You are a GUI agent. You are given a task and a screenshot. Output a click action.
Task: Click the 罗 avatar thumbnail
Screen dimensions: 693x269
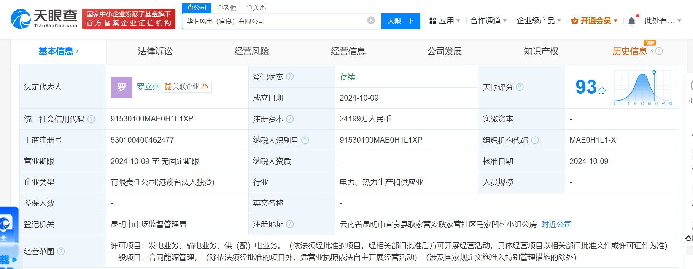click(x=121, y=87)
